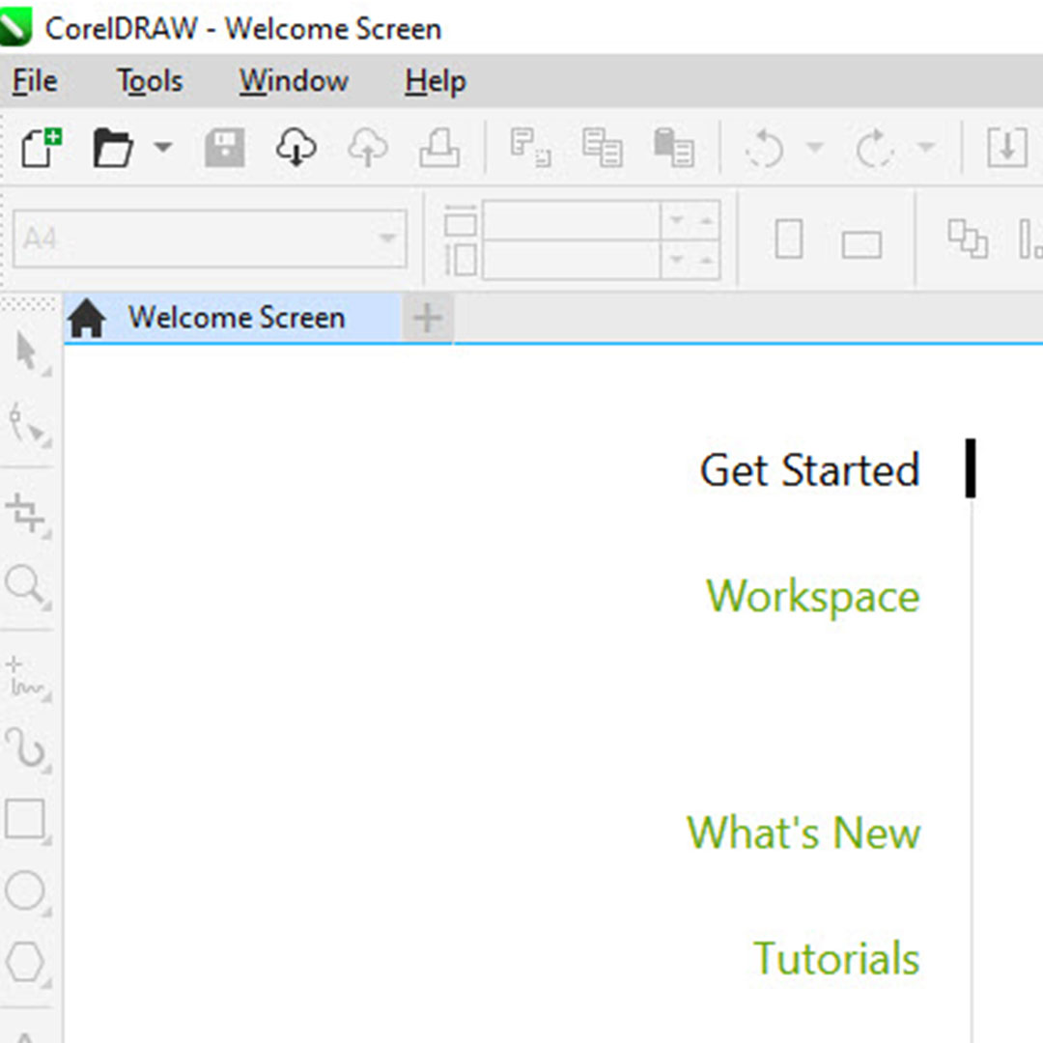
Task: Add a new document tab with plus
Action: pyautogui.click(x=428, y=318)
